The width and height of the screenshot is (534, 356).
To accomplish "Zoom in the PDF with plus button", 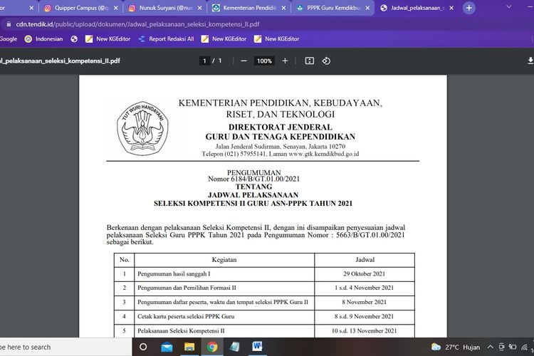I will [285, 61].
